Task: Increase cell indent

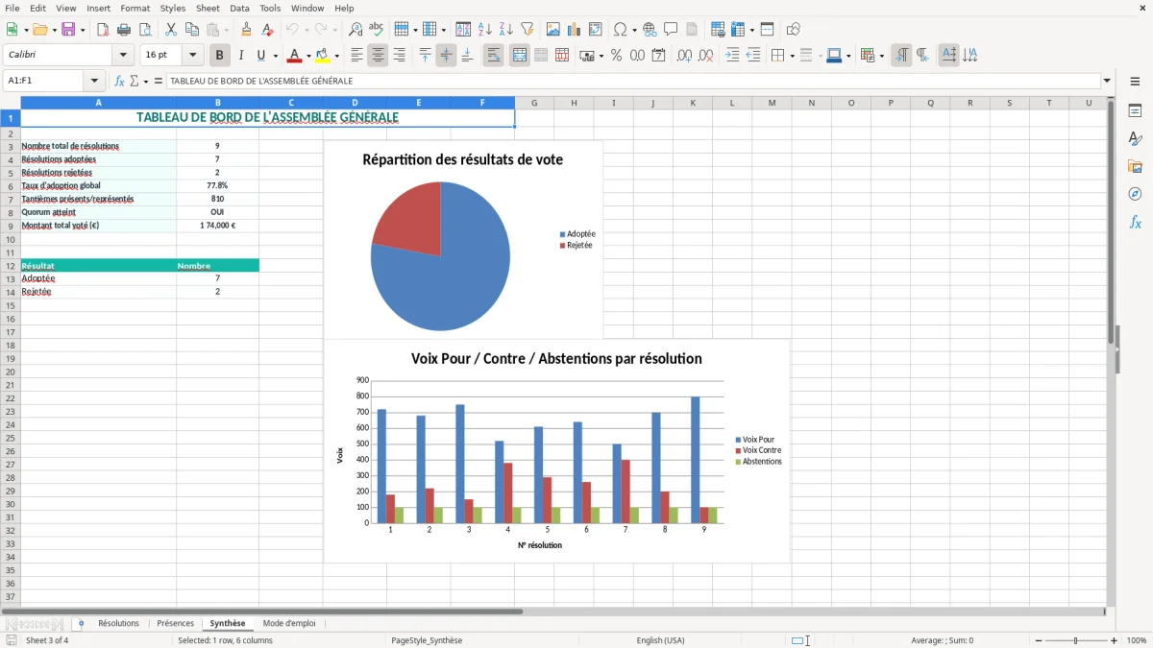Action: (x=732, y=56)
